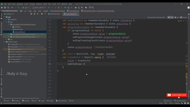The height and width of the screenshot is (107, 190).
Task: Expand the res folder
Action: (x=7, y=39)
